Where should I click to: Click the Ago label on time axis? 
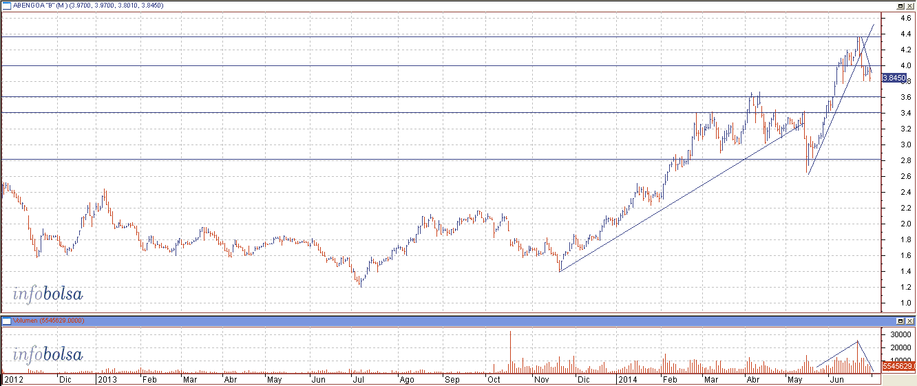407,379
